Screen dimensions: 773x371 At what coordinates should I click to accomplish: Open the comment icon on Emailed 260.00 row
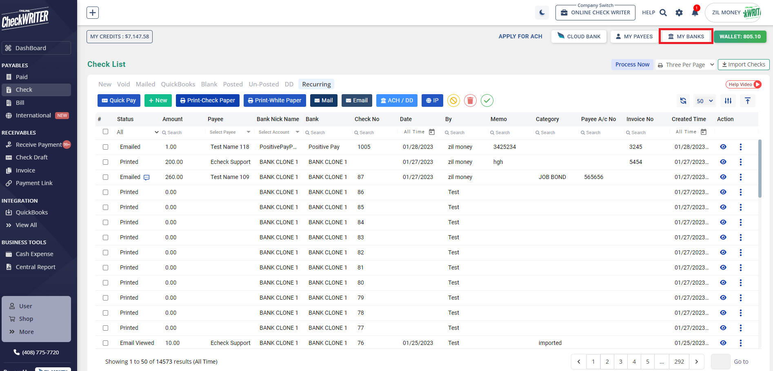[147, 177]
